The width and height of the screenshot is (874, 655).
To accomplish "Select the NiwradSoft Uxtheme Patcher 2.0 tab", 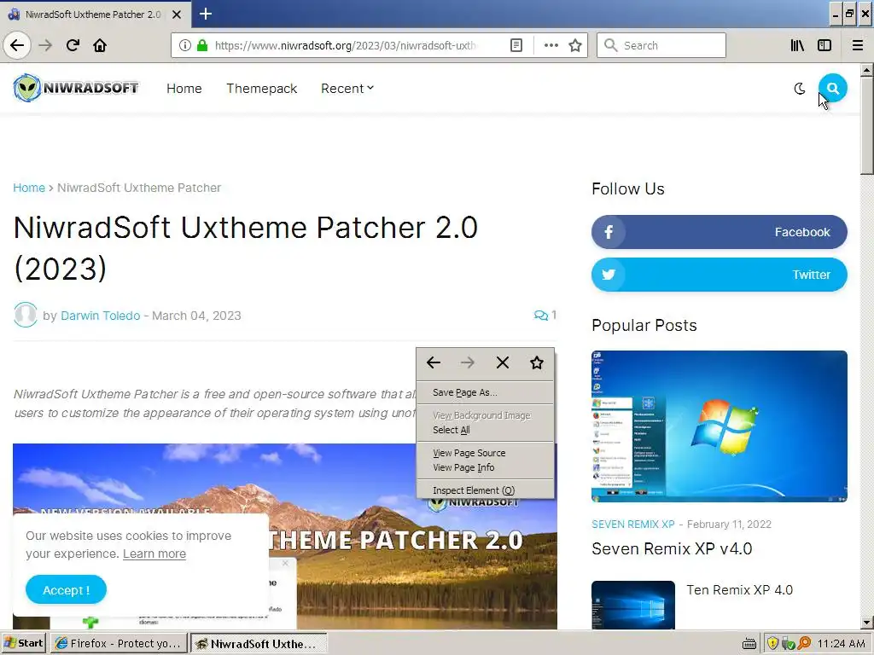I will click(x=95, y=14).
